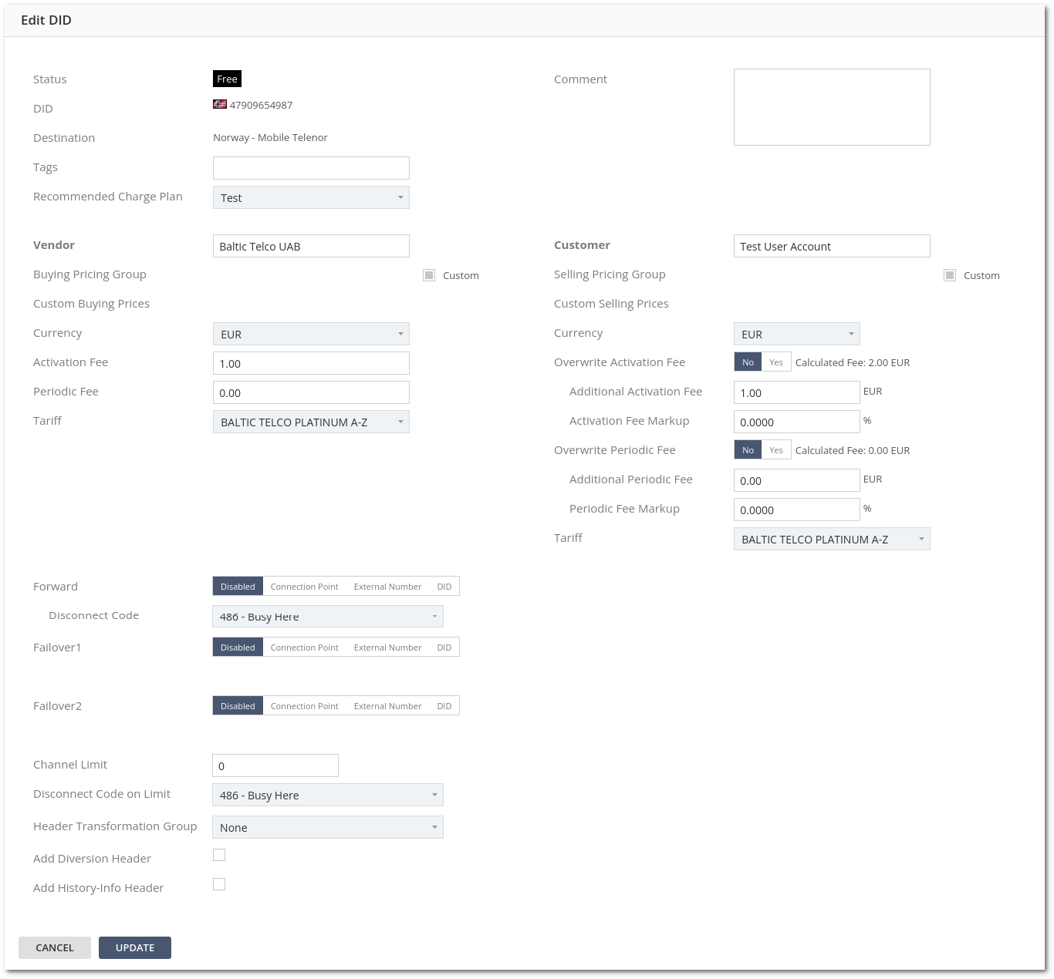The height and width of the screenshot is (979, 1054).
Task: Click the Cancel button
Action: pos(55,947)
